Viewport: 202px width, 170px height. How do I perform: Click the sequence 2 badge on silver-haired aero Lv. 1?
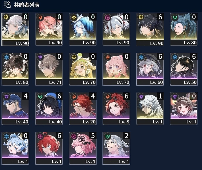(126, 136)
